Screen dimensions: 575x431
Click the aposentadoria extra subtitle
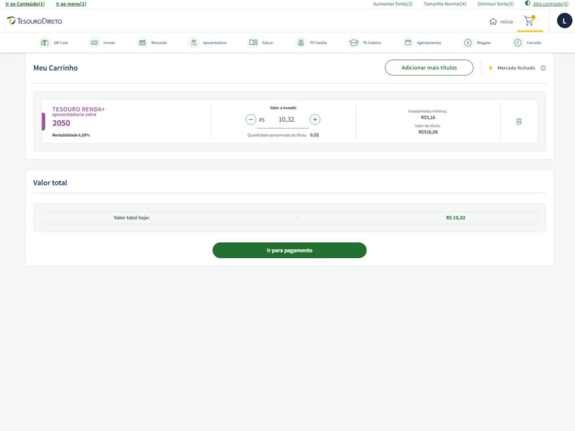pos(74,114)
